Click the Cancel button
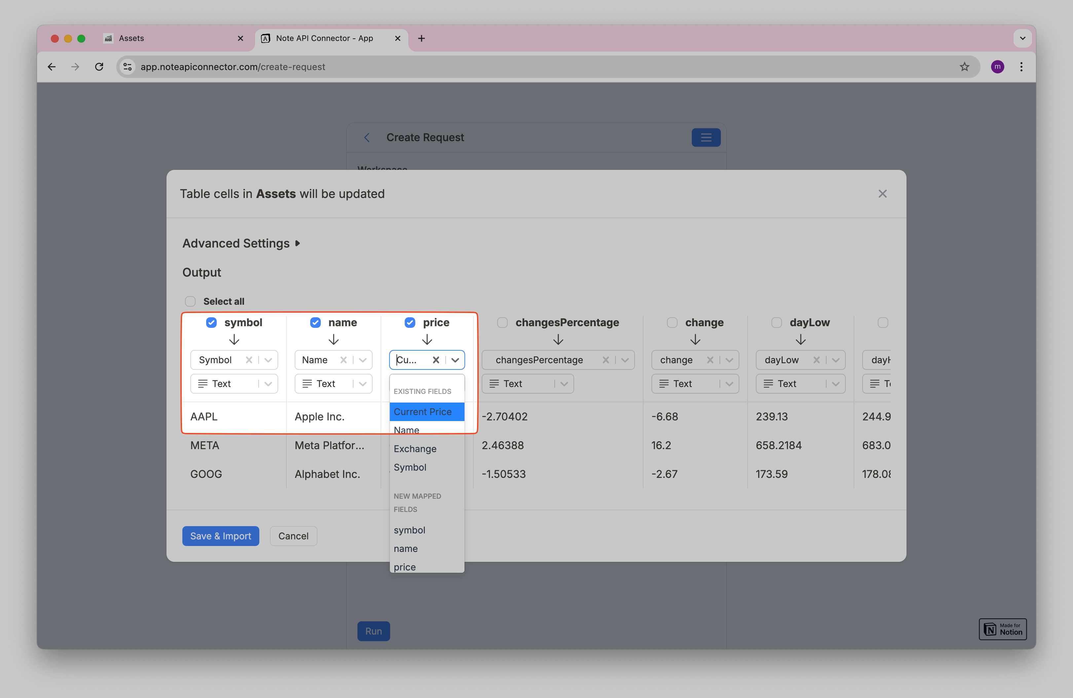The width and height of the screenshot is (1073, 698). click(294, 536)
